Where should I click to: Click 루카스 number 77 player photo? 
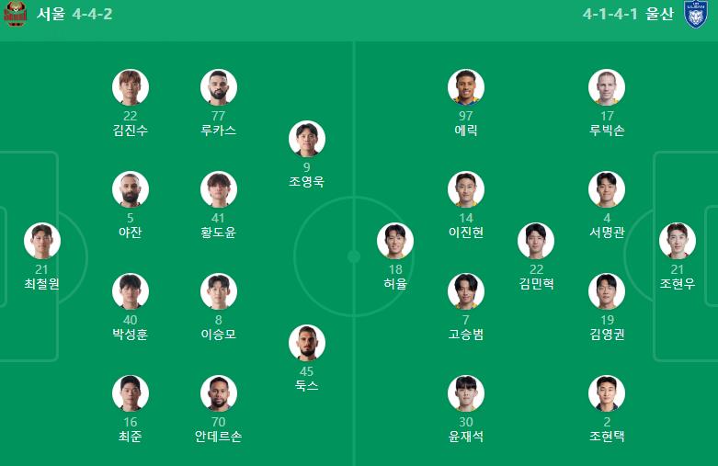(219, 87)
